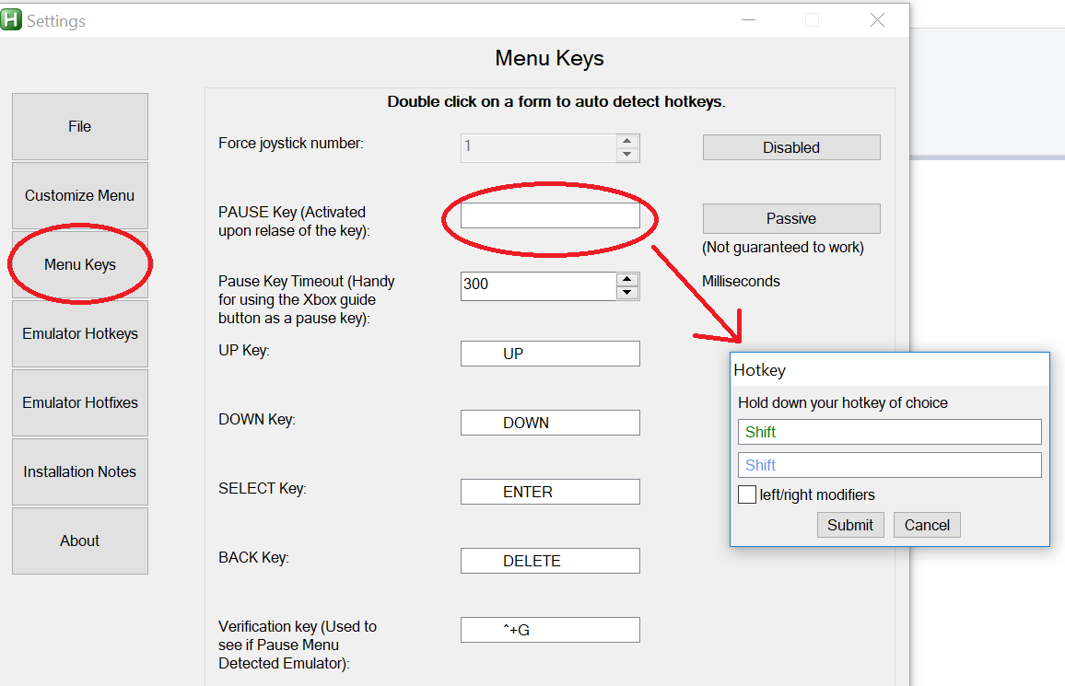Image resolution: width=1065 pixels, height=686 pixels.
Task: Open the Emulator Hotkeys section
Action: [x=80, y=334]
